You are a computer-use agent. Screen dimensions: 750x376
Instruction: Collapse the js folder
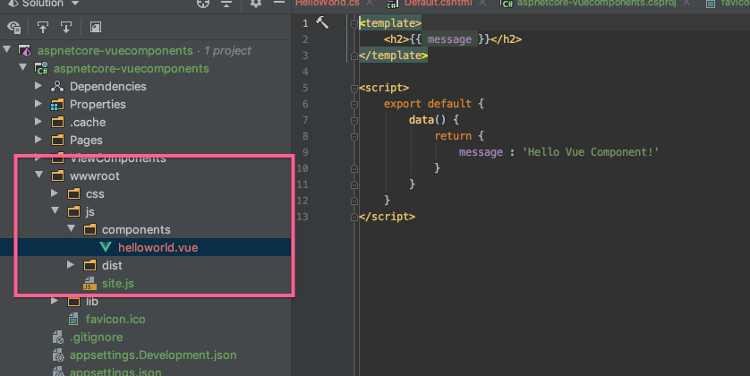[55, 210]
